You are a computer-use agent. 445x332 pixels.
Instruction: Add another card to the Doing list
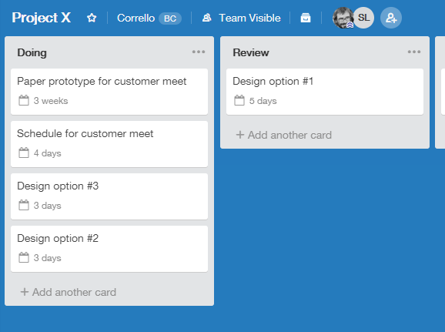pyautogui.click(x=69, y=292)
